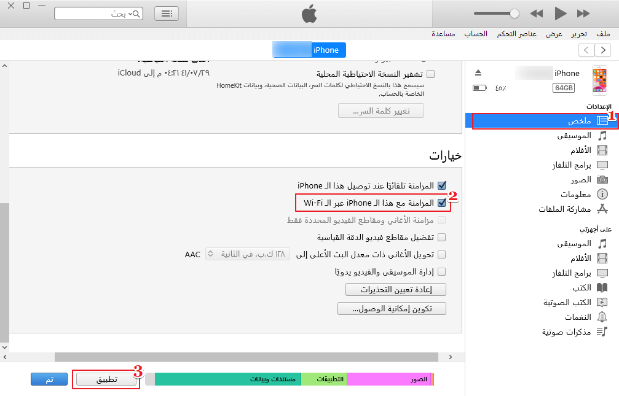Click the خيارات section heading
Viewport: 619px width, 396px height.
coord(445,156)
